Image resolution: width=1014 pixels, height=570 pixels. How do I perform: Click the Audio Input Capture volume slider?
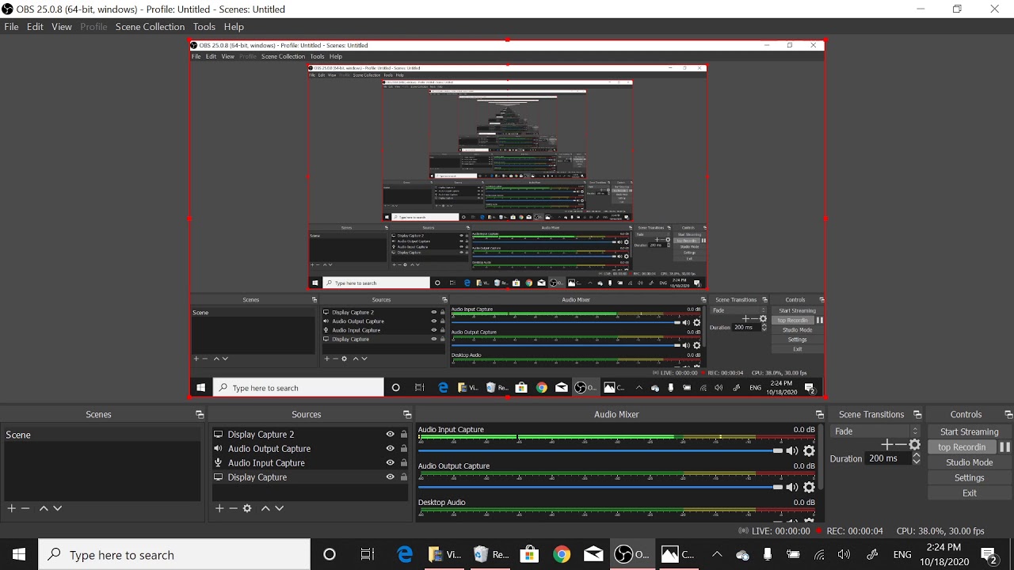coord(601,451)
